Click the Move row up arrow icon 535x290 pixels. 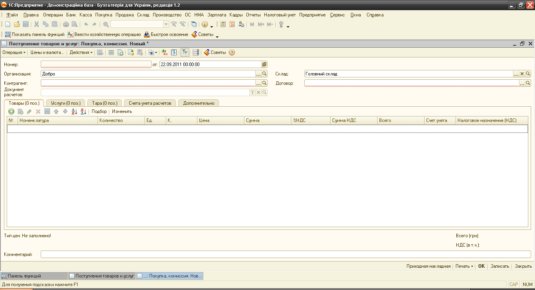tap(56, 111)
